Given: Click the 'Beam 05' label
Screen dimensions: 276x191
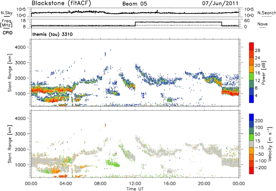Looking at the screenshot, I should coord(135,4).
